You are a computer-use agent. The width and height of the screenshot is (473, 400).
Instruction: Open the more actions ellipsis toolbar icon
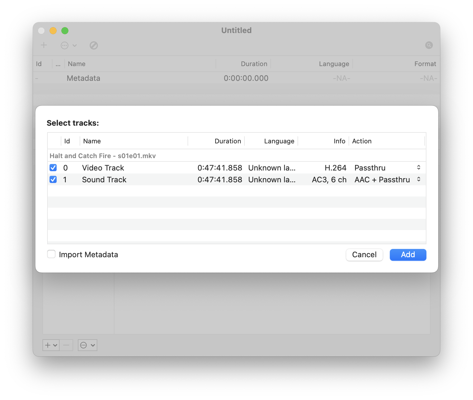65,45
